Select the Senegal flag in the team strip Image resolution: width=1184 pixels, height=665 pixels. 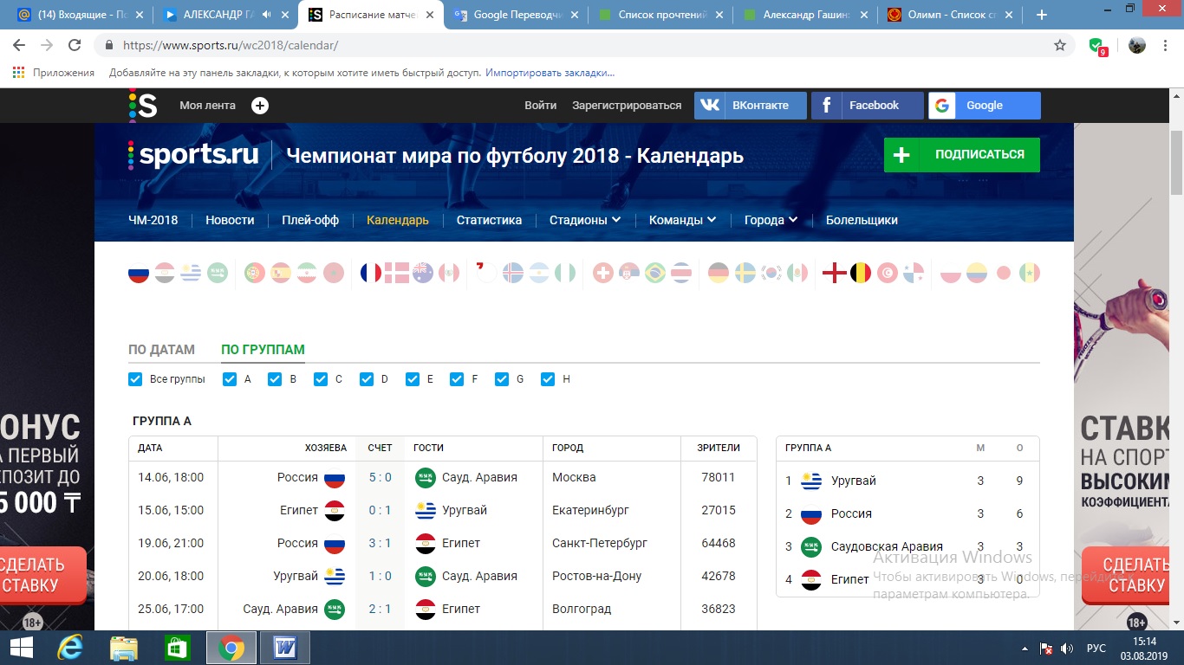coord(1030,274)
